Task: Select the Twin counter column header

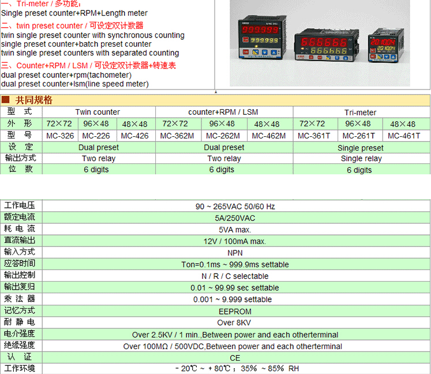Action: 98,112
